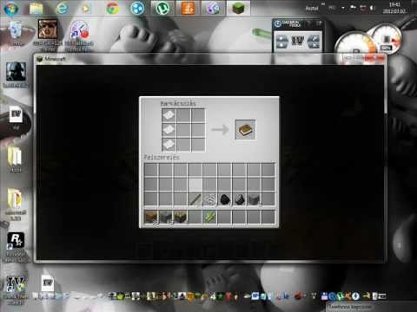This screenshot has height=312, width=417.
Task: Launch Google Chrome from the taskbar
Action: tap(112, 9)
